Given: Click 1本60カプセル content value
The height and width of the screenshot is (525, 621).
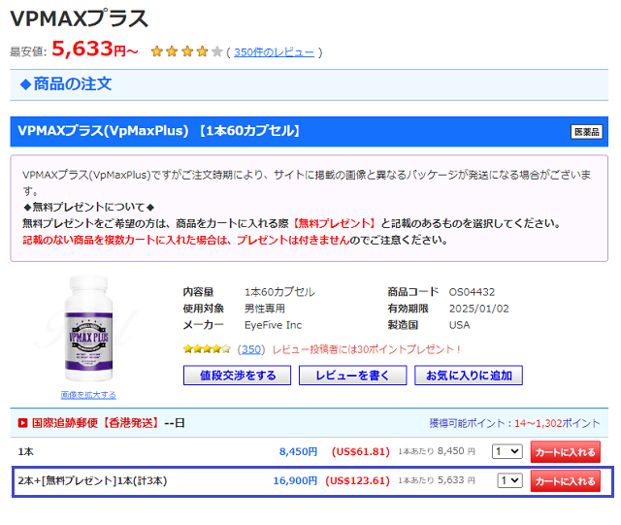Looking at the screenshot, I should 279,292.
